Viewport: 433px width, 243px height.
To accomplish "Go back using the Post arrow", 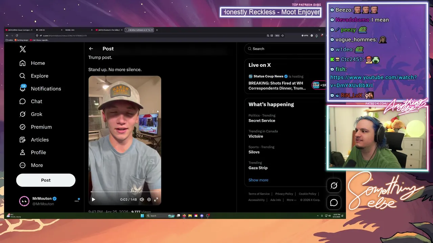I will (91, 49).
